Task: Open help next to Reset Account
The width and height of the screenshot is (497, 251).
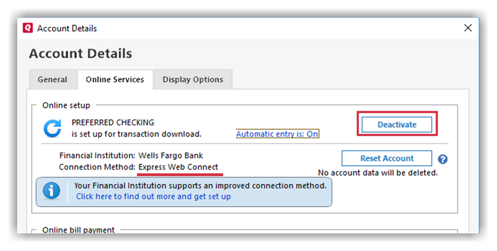Action: point(442,159)
